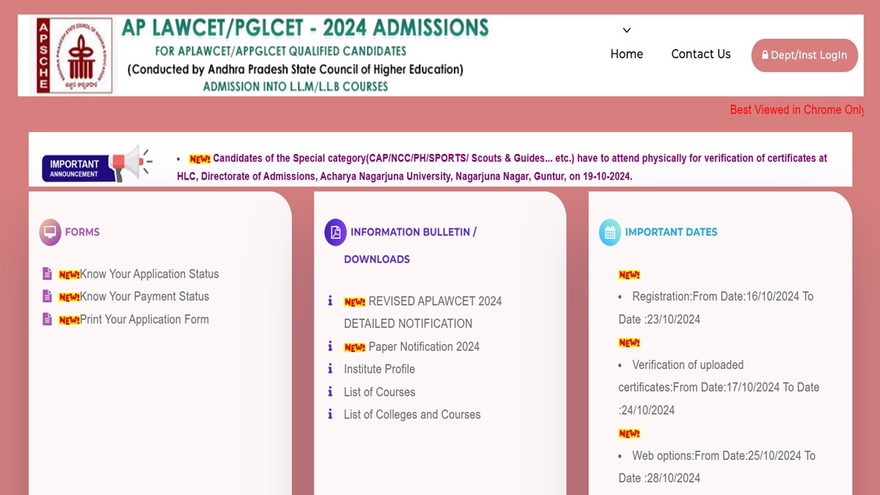Open the List of Courses link
This screenshot has height=495, width=880.
coord(379,392)
